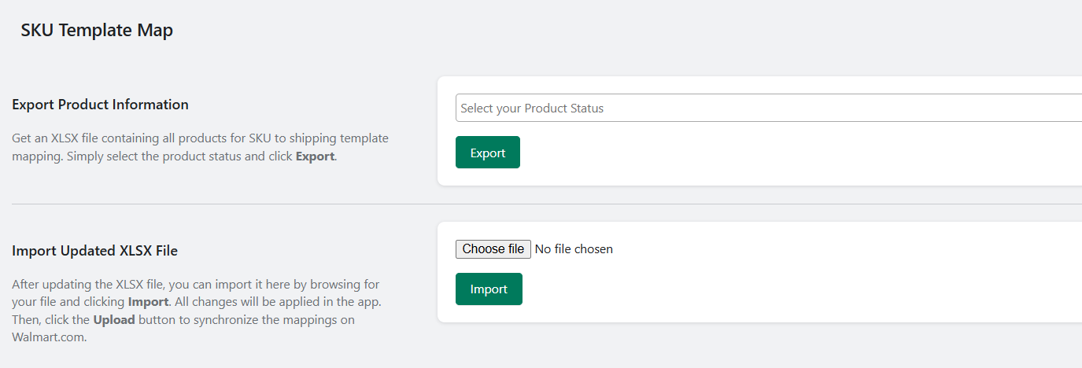Click bold 'Import' word in the description

[x=148, y=302]
